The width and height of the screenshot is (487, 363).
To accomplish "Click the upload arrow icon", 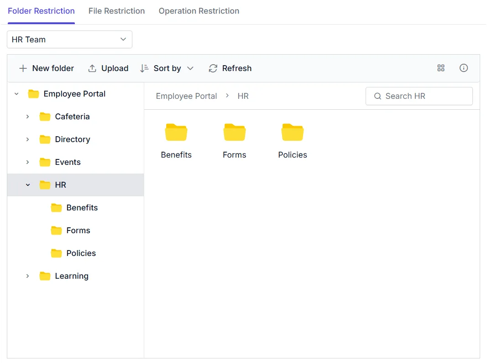I will pos(92,68).
